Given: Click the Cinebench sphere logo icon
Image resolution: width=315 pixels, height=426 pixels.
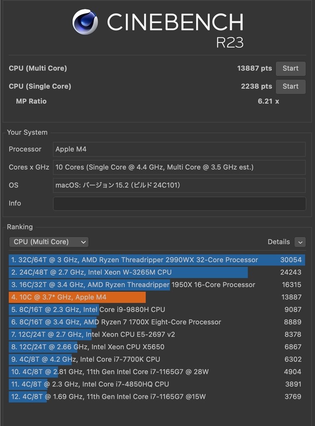Looking at the screenshot, I should tap(85, 22).
